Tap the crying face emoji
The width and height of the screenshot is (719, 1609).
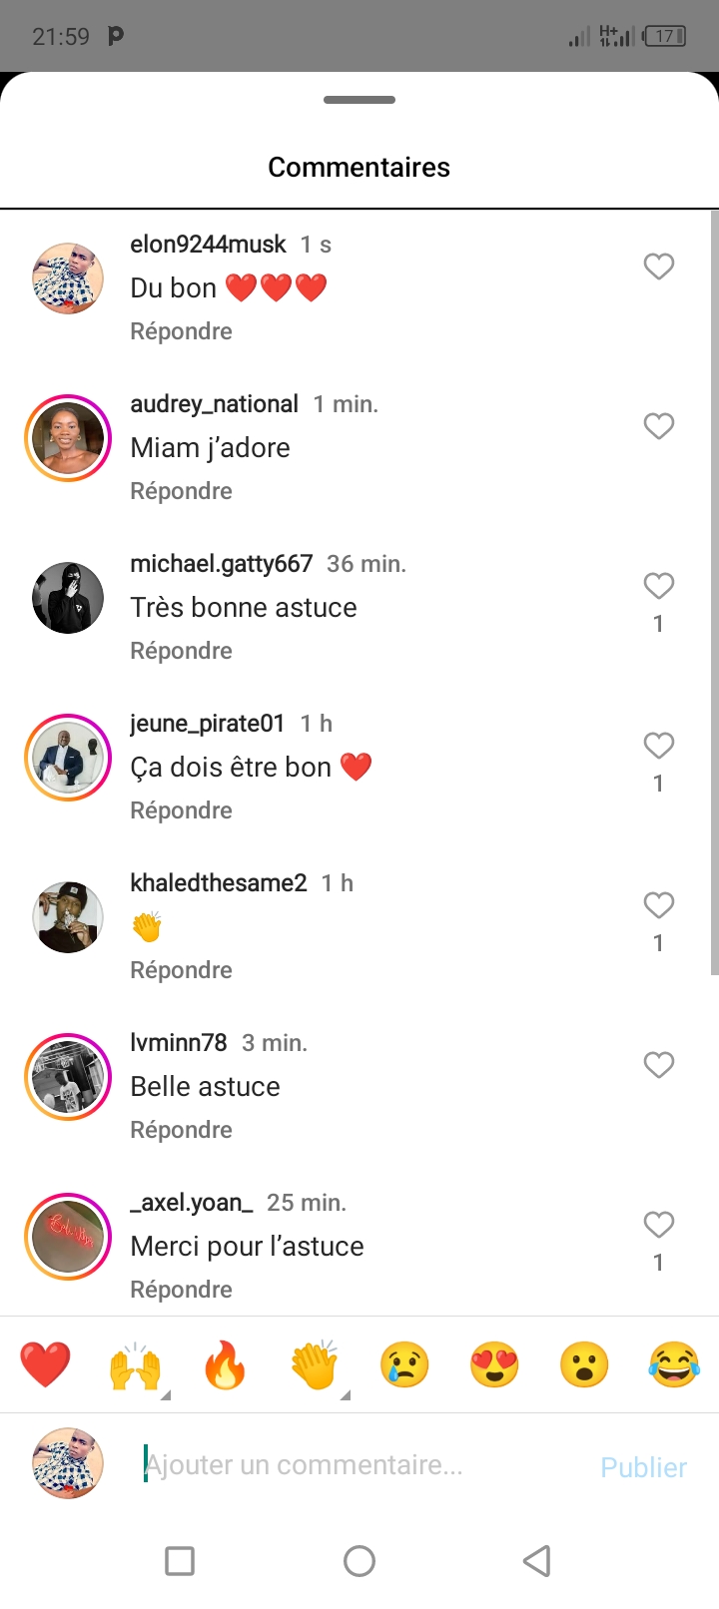pyautogui.click(x=404, y=1364)
